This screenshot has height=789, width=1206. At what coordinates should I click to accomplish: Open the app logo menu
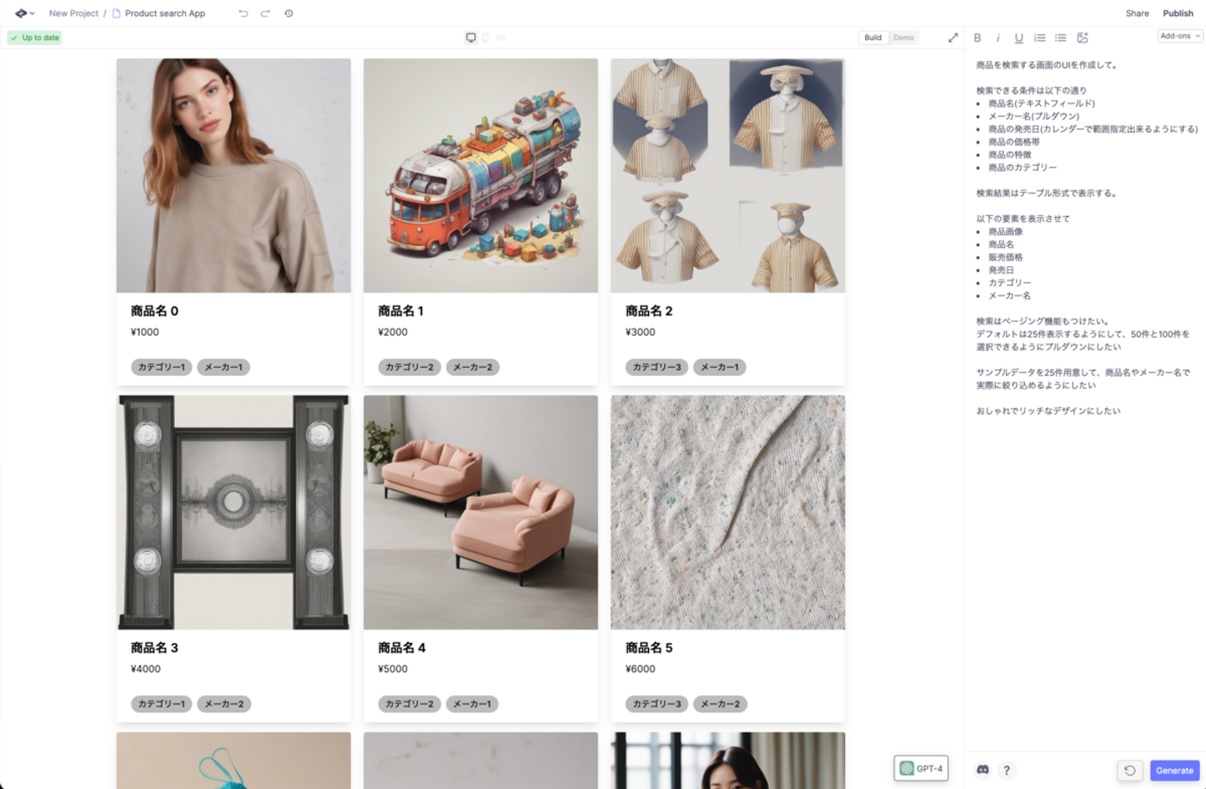pyautogui.click(x=24, y=13)
